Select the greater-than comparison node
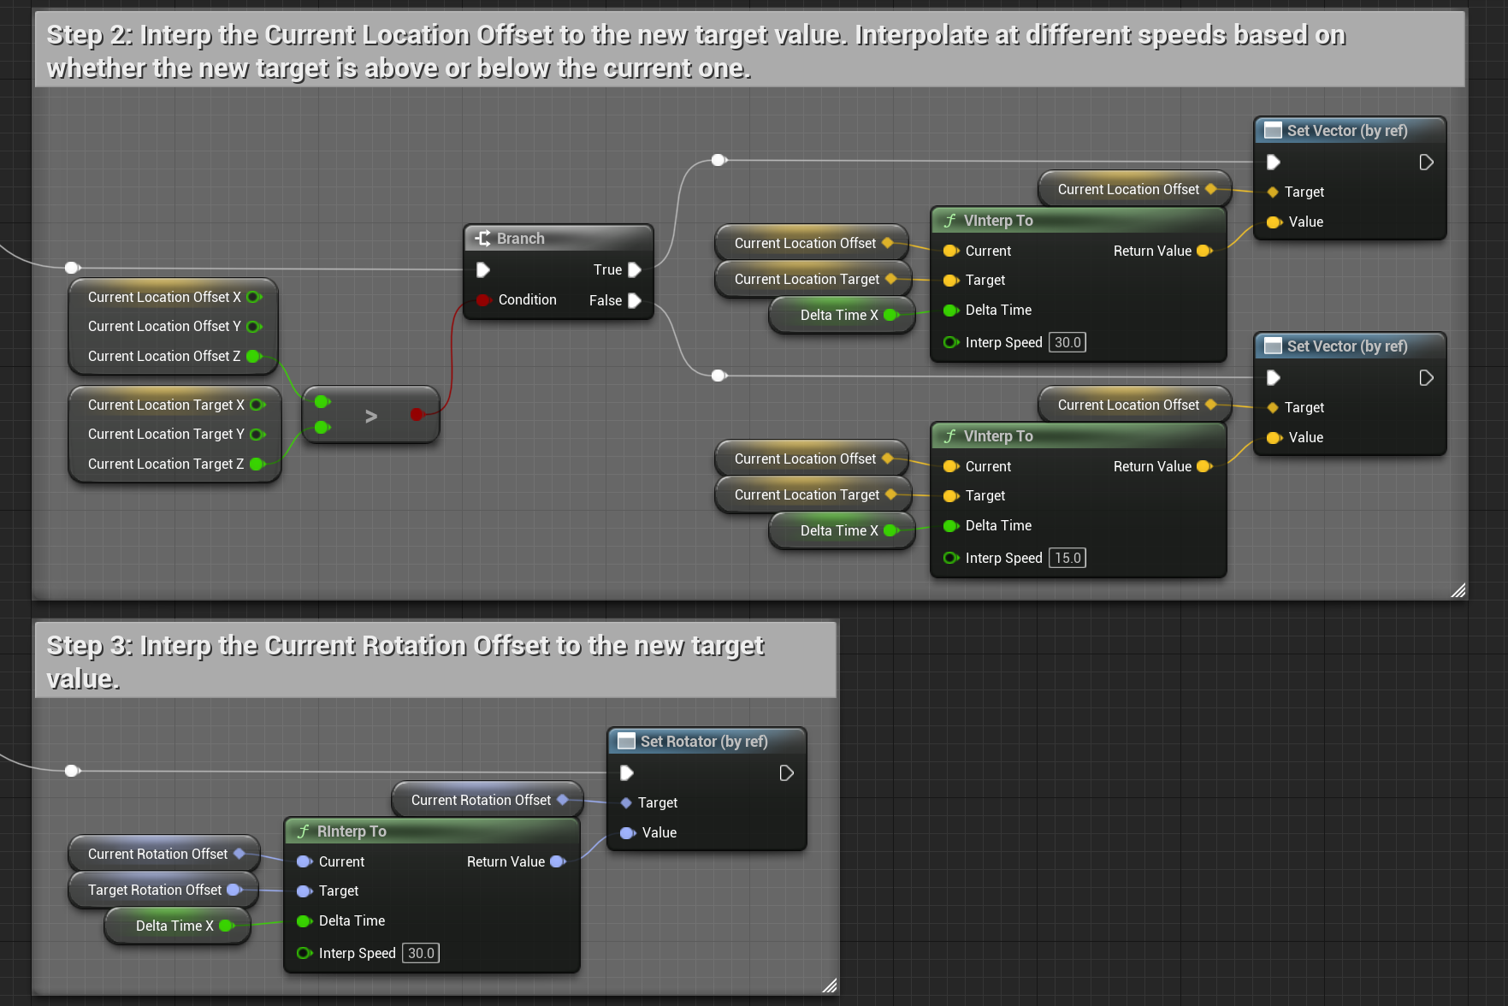The height and width of the screenshot is (1006, 1508). pyautogui.click(x=371, y=417)
